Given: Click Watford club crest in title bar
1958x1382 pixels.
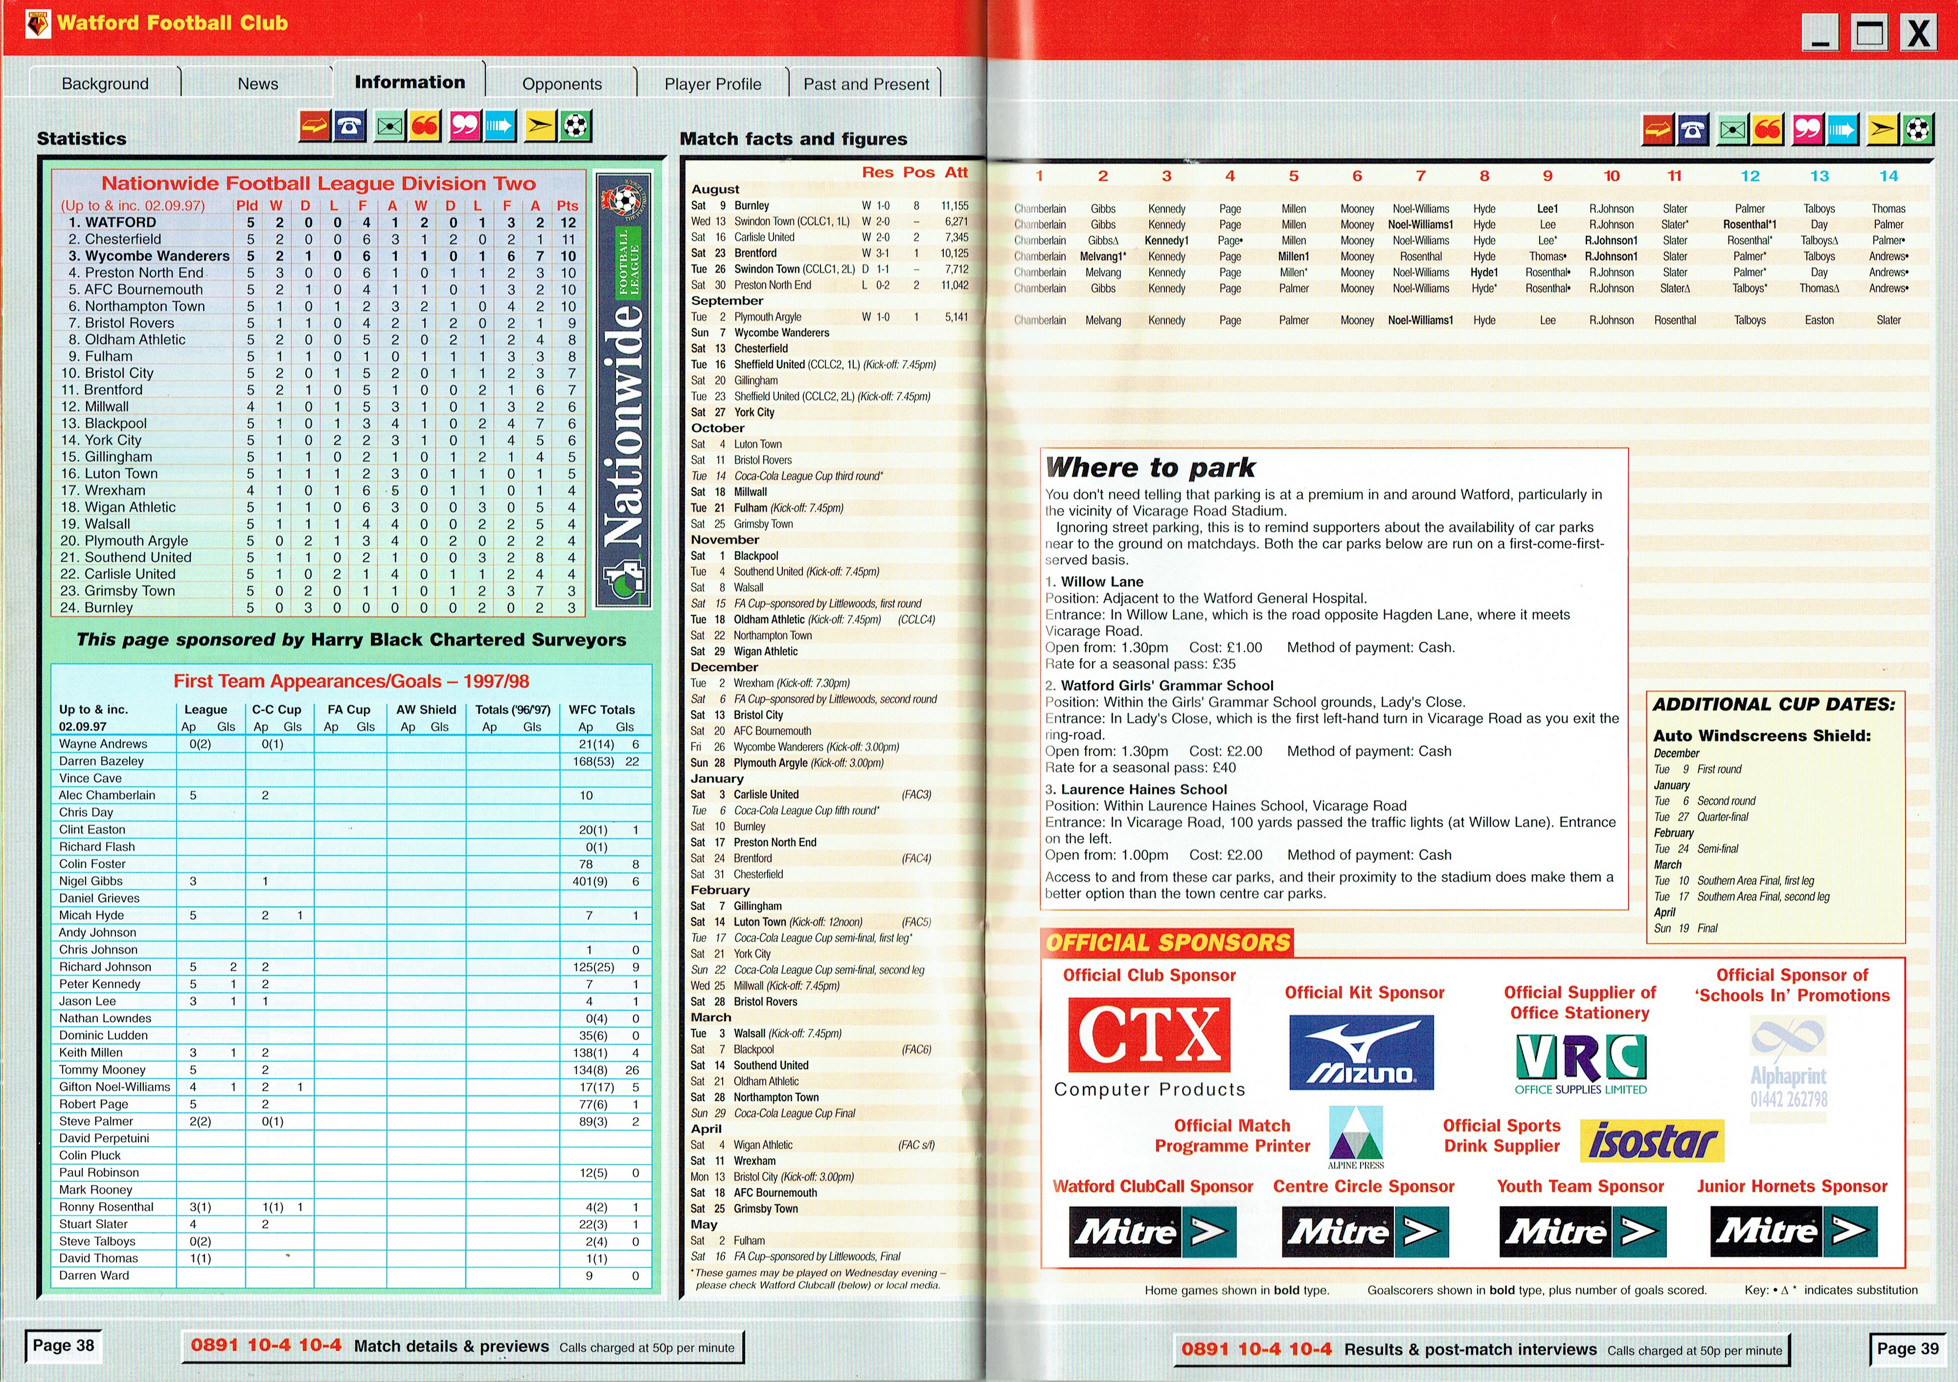Looking at the screenshot, I should [x=38, y=23].
